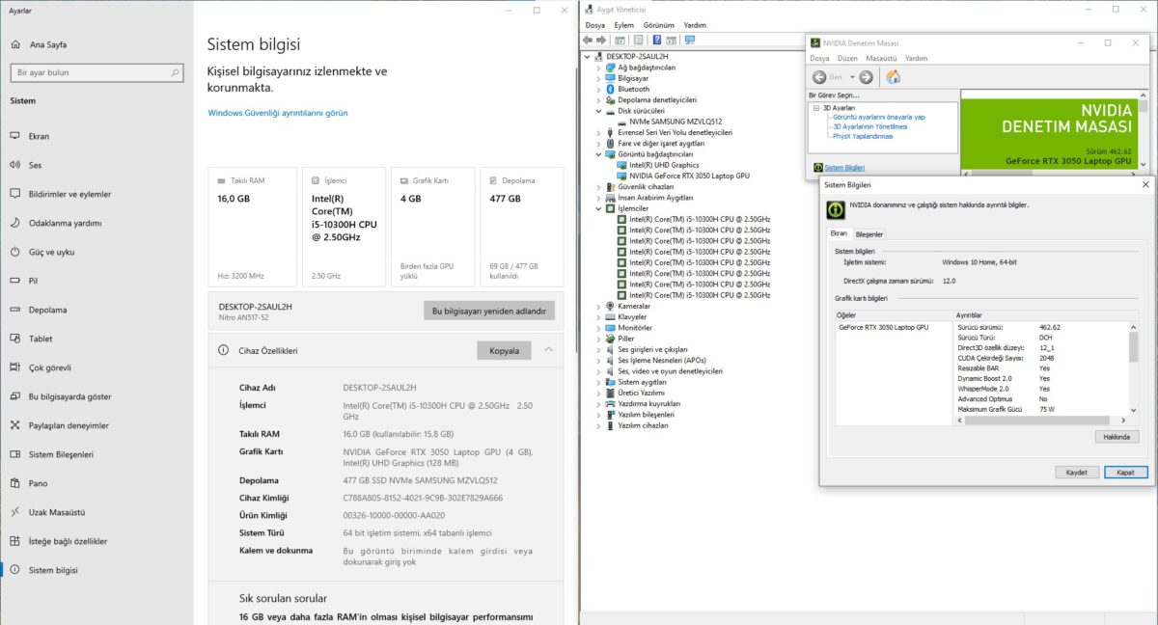
Task: Click Bu bilgisayarı yeniden adlandır button
Action: coord(489,311)
